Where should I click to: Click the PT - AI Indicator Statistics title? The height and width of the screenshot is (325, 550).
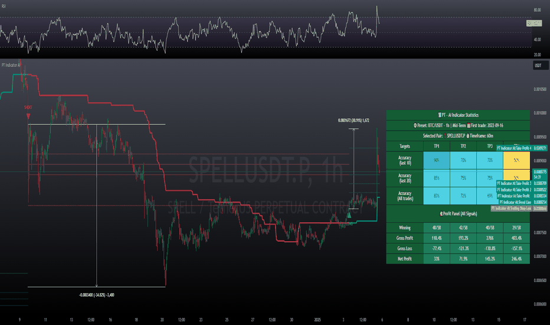point(458,115)
